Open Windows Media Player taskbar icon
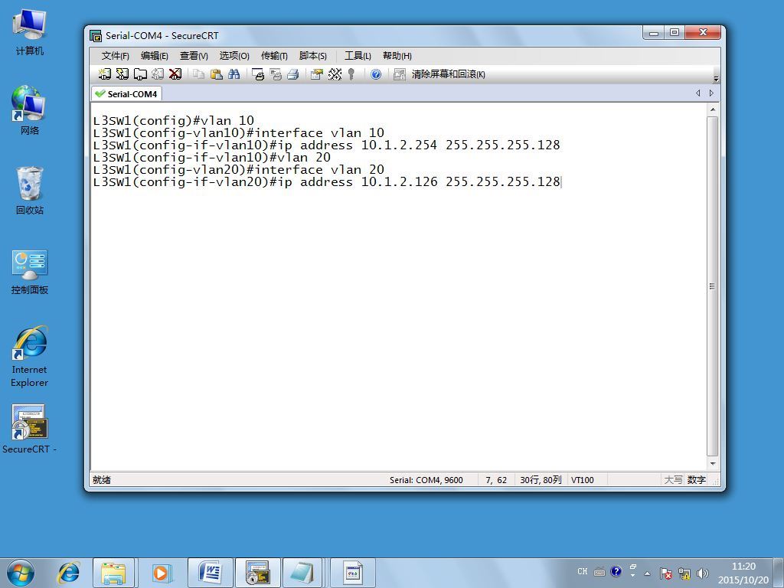The width and height of the screenshot is (784, 588). click(161, 573)
